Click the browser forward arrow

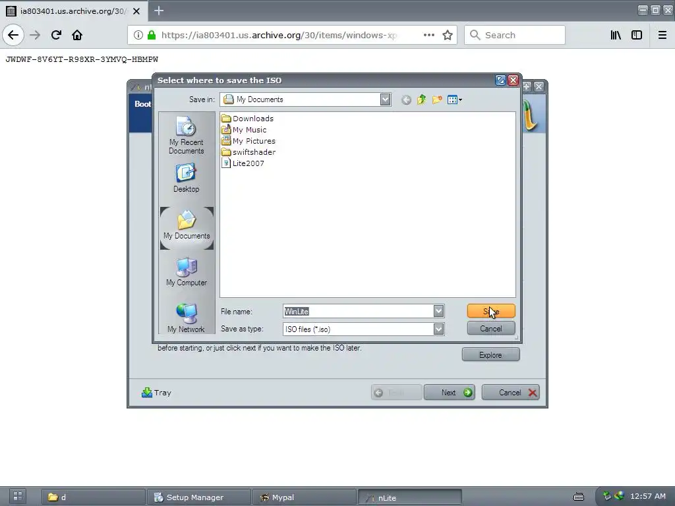click(35, 35)
